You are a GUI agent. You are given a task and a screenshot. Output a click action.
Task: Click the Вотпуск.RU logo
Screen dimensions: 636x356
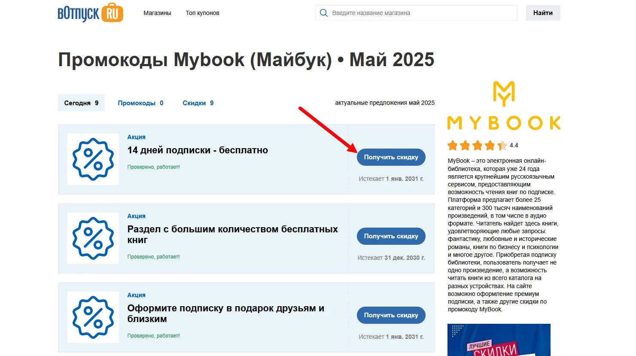pyautogui.click(x=90, y=13)
